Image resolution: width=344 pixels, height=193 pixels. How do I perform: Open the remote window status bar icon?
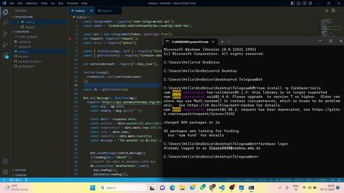pos(4,180)
